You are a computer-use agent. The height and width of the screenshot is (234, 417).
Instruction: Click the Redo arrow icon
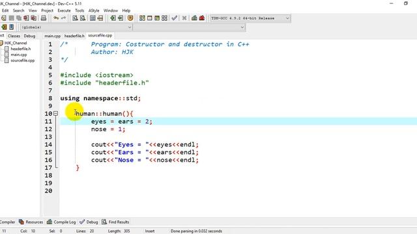pyautogui.click(x=64, y=18)
